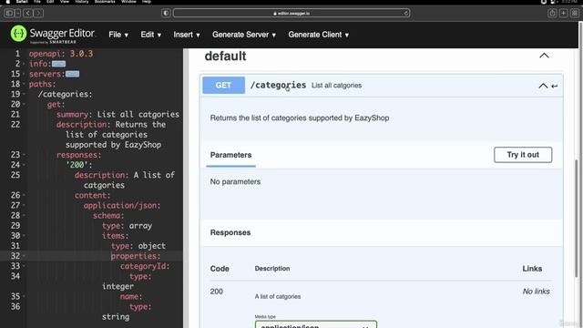This screenshot has height=328, width=583.
Task: Click the default tag heading
Action: [225, 56]
